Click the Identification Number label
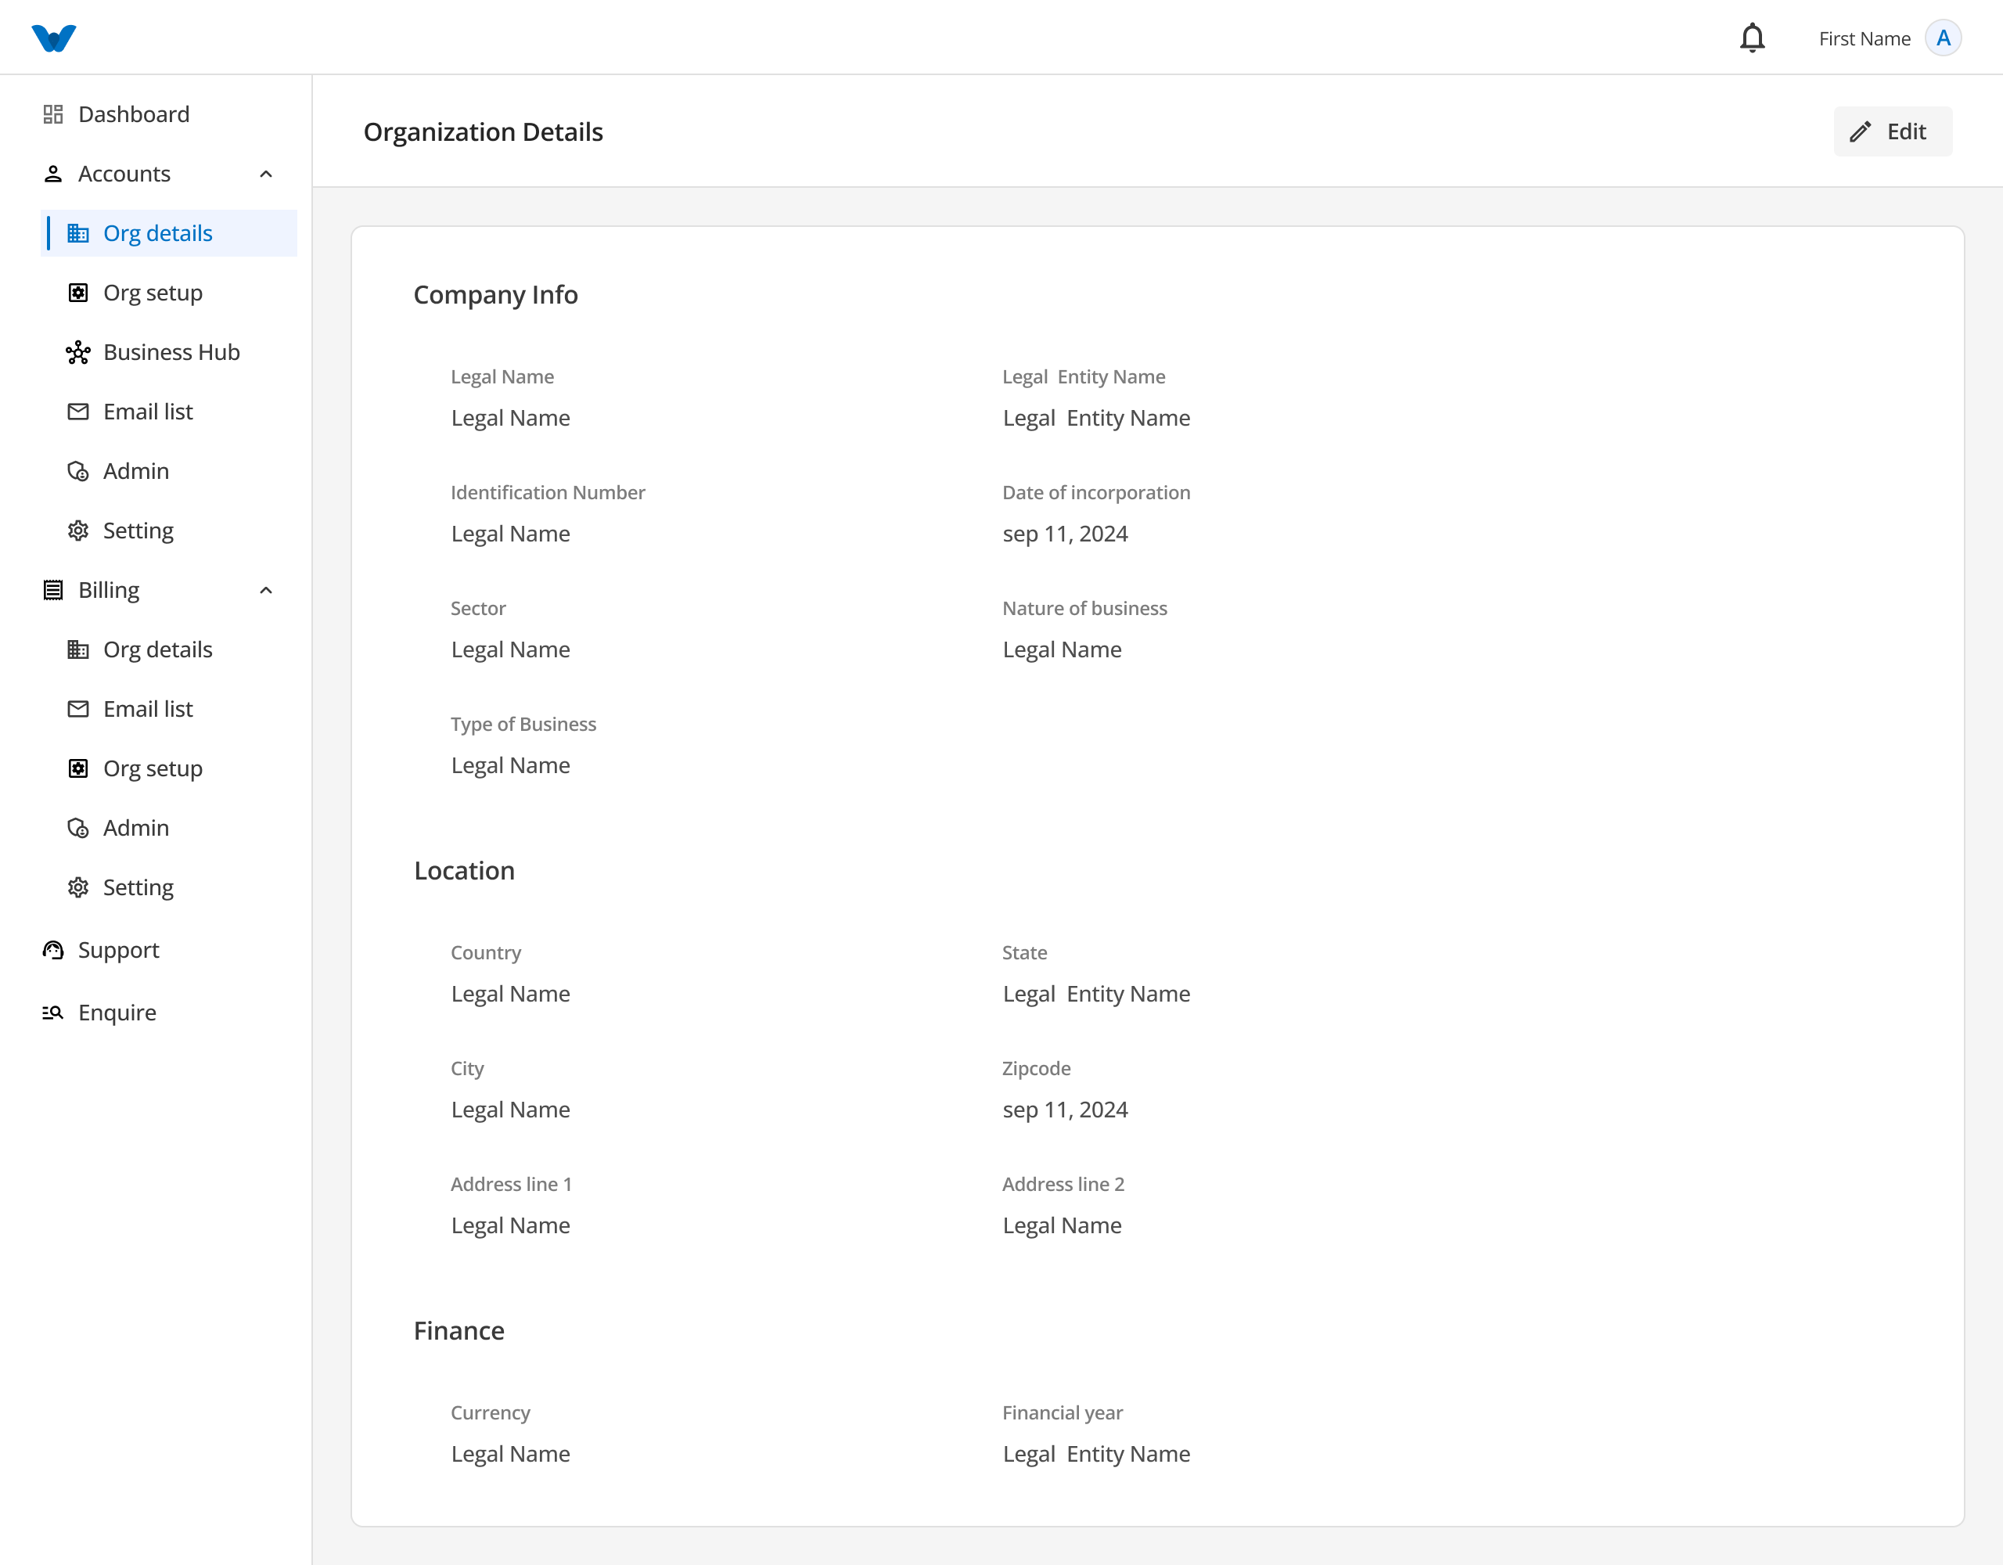2003x1565 pixels. [x=548, y=493]
